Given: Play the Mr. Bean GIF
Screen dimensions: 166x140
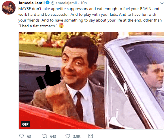Looking at the screenshot, I should [91, 81].
